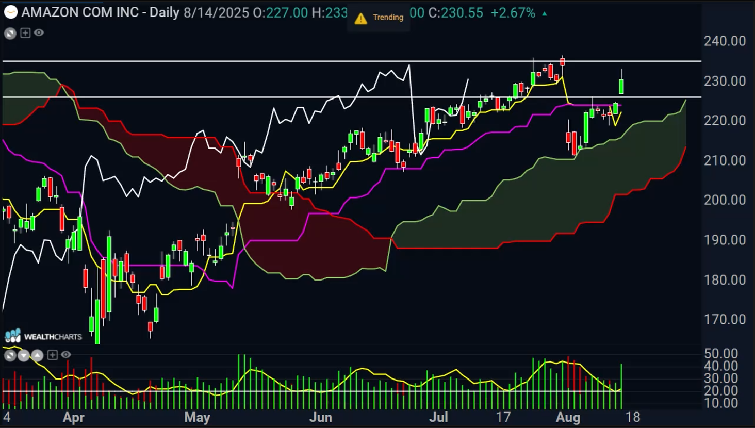Viewport: 755px width, 428px height.
Task: Click the 240.00 price axis label
Action: pos(725,41)
